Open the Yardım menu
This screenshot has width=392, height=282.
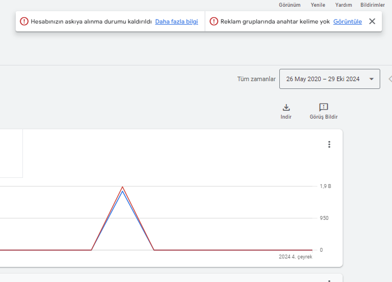[344, 5]
